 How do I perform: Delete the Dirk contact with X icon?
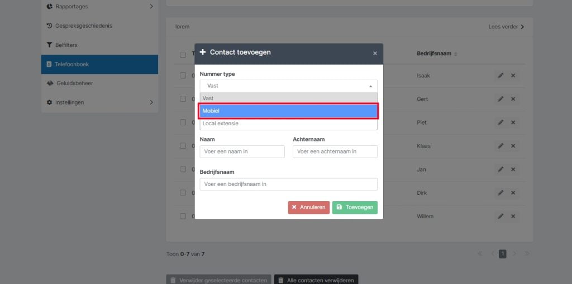(513, 193)
